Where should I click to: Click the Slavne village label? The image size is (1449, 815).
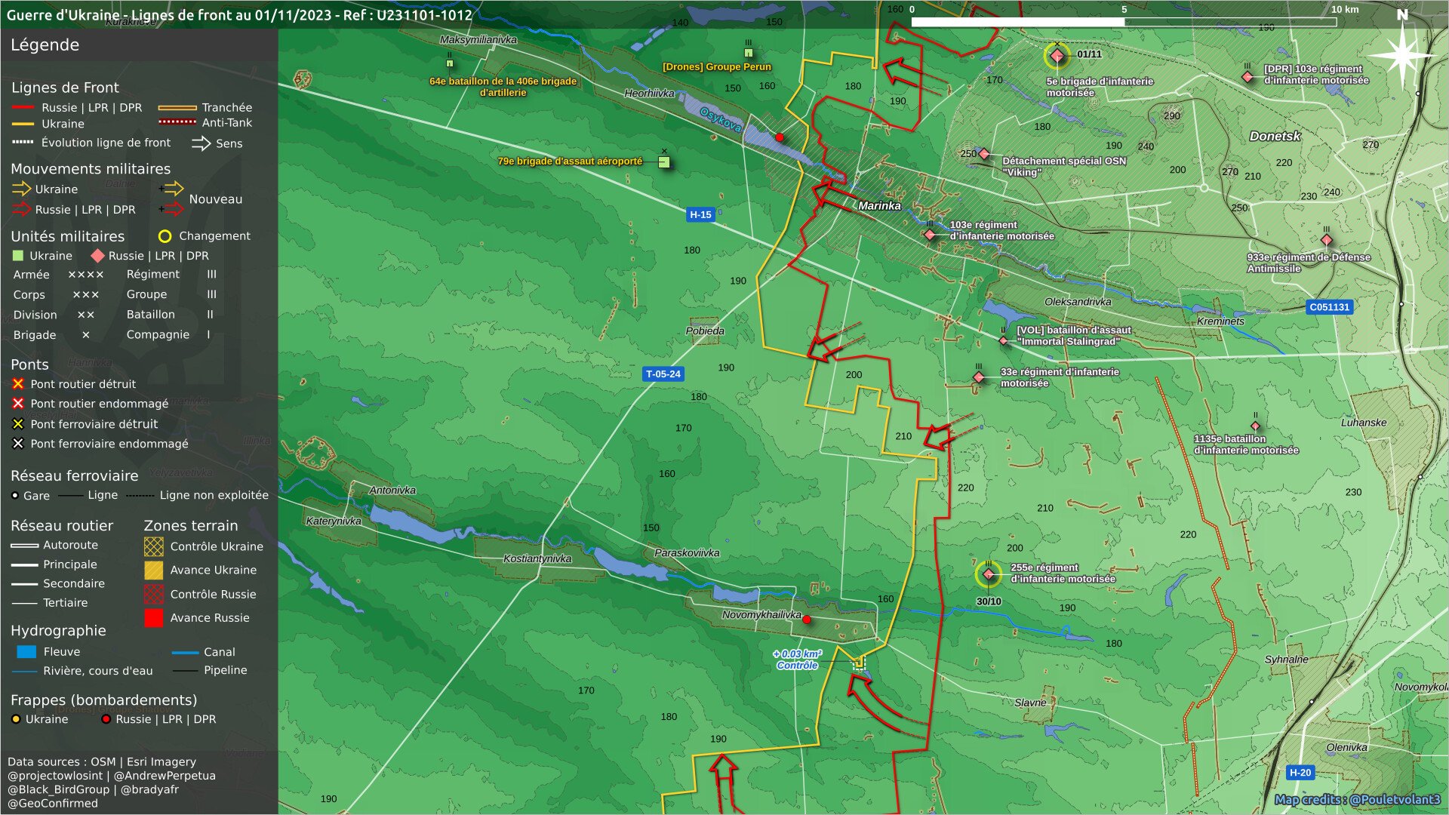(x=1030, y=702)
